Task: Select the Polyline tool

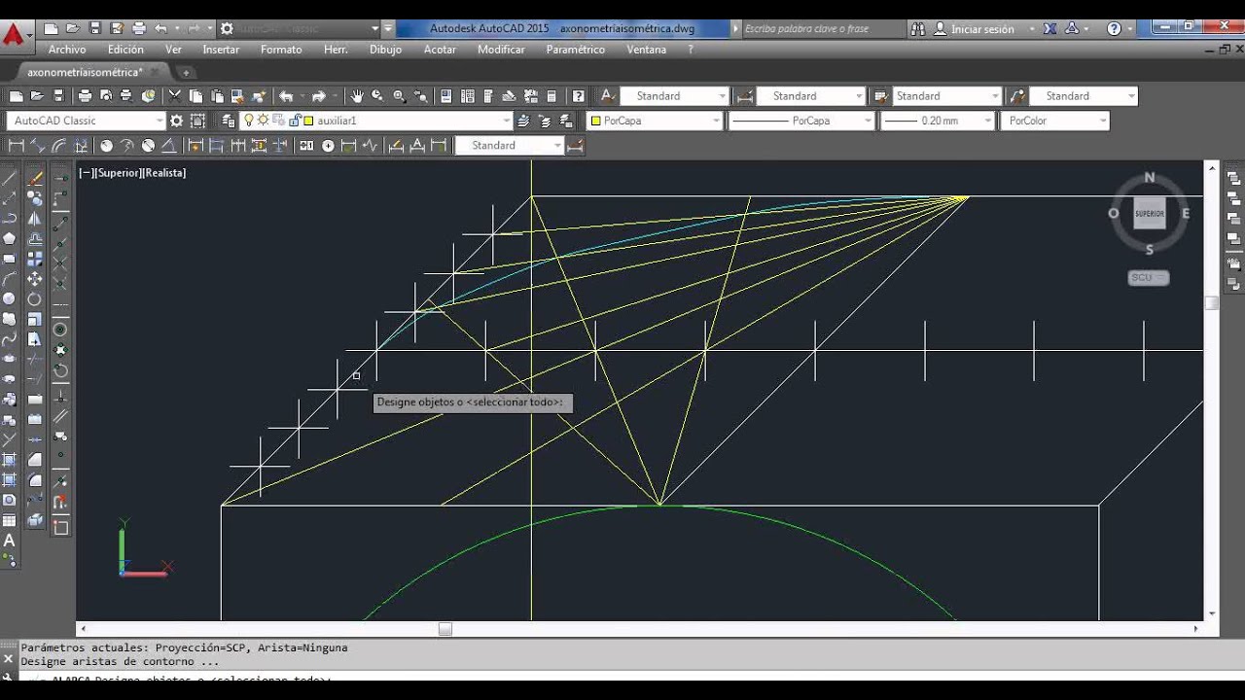Action: tap(10, 218)
